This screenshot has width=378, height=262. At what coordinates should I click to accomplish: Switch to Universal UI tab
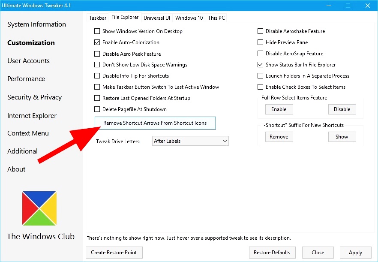pos(157,18)
